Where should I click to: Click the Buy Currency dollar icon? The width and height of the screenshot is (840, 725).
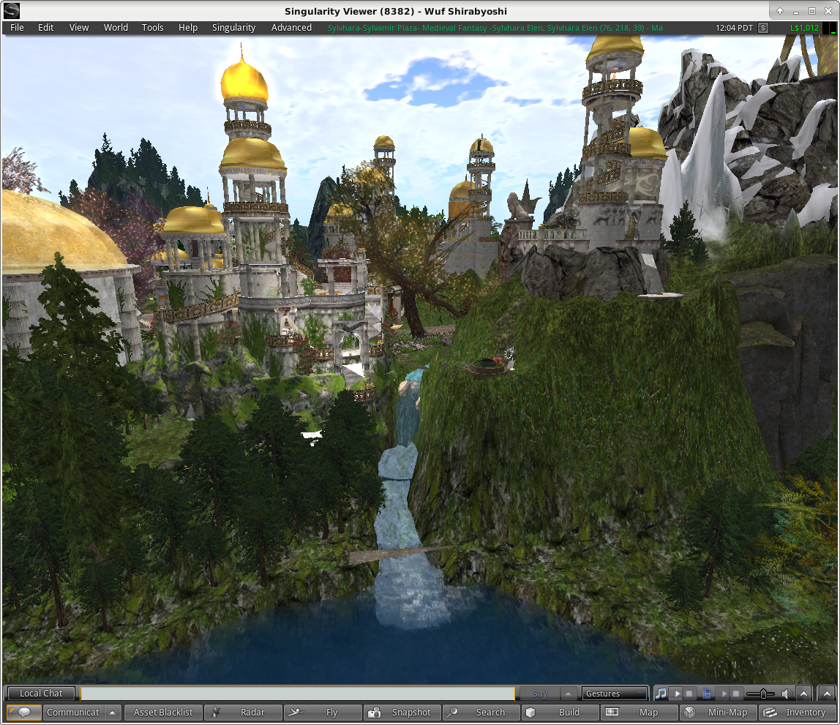pyautogui.click(x=763, y=28)
